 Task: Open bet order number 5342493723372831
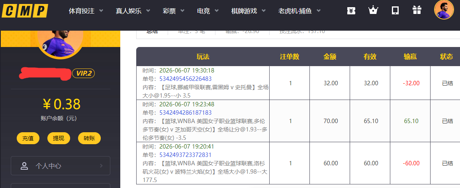186,155
